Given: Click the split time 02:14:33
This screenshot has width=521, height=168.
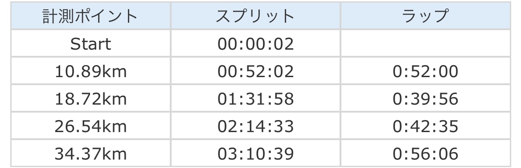Looking at the screenshot, I should pyautogui.click(x=255, y=126).
